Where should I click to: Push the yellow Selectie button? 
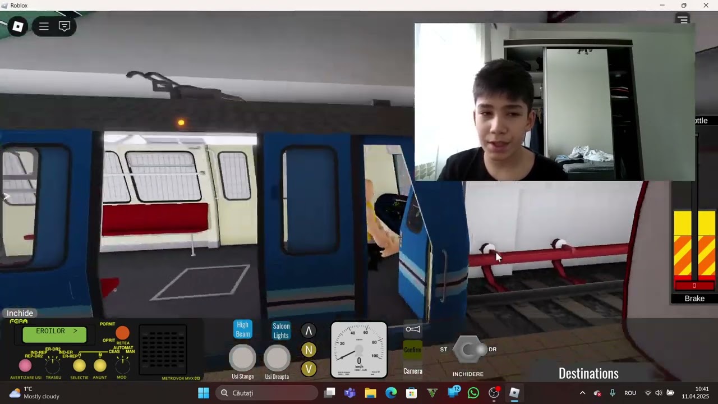tap(79, 366)
